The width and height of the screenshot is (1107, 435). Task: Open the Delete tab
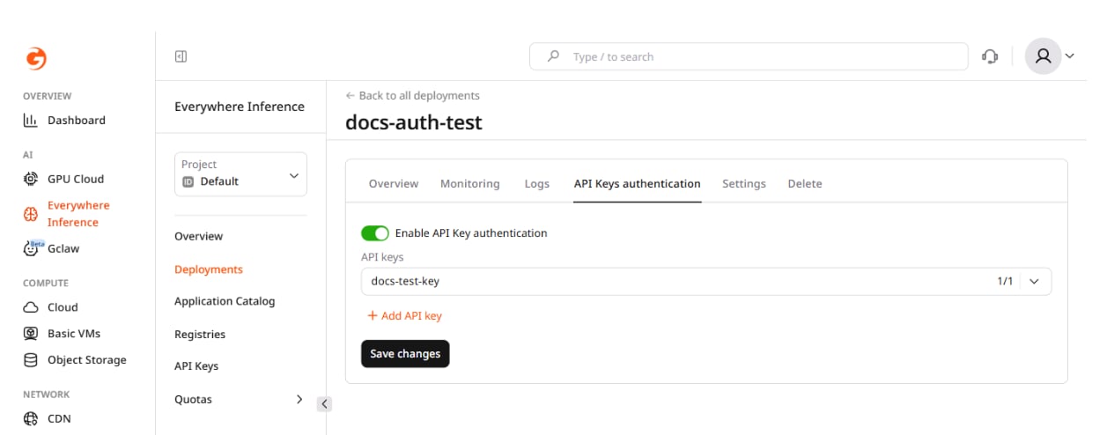click(805, 184)
